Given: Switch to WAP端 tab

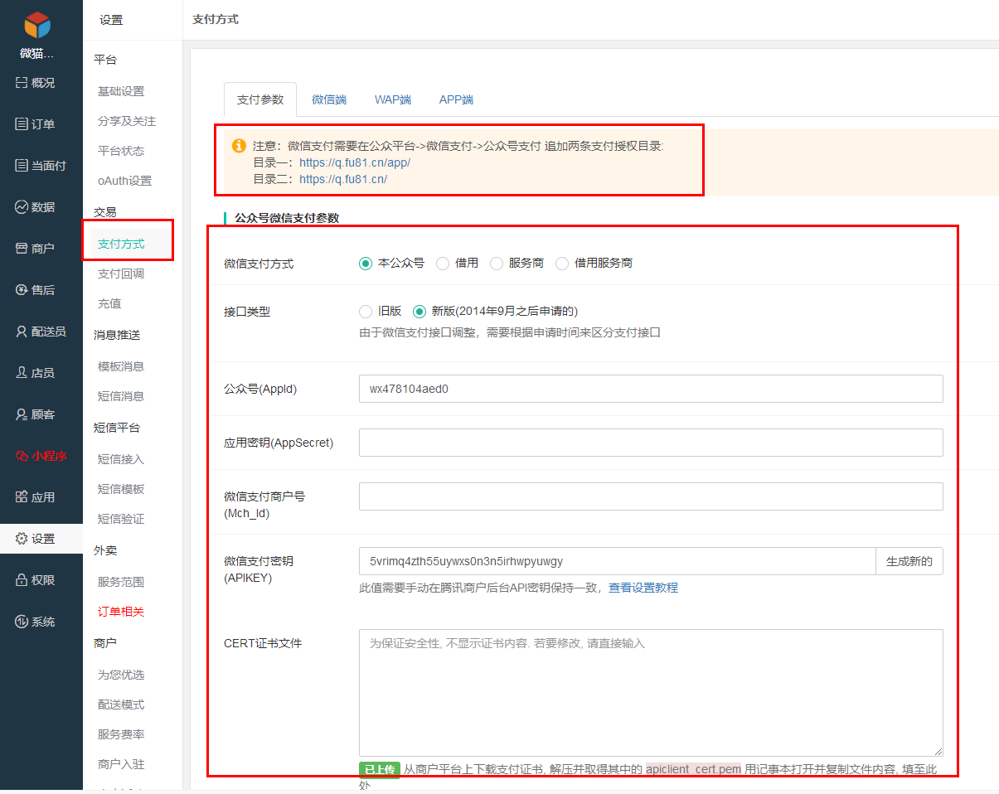Looking at the screenshot, I should (393, 99).
